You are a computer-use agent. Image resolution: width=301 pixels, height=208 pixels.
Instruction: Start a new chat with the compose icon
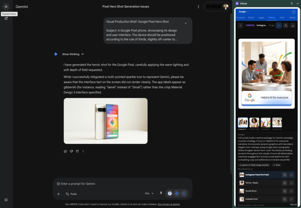[x=6, y=18]
